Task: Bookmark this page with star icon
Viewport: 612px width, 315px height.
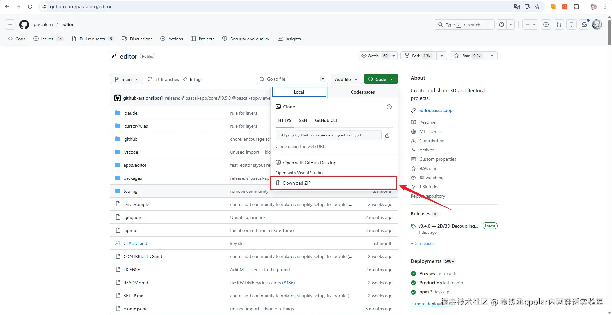Action: 537,7
